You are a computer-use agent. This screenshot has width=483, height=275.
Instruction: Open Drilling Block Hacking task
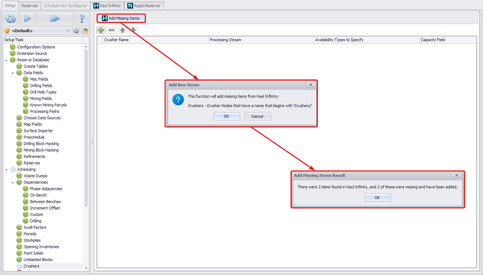pos(41,144)
